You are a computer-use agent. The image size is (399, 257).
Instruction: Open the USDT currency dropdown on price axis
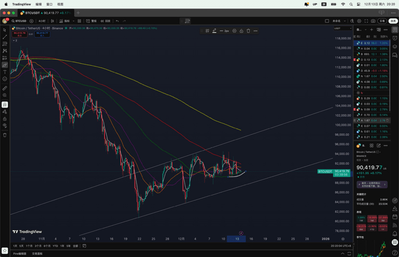[x=343, y=28]
